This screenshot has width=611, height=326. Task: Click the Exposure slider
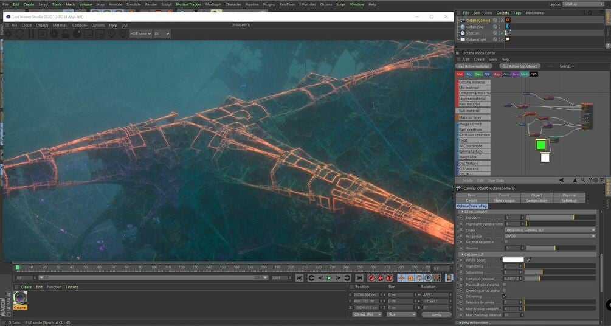click(x=561, y=218)
